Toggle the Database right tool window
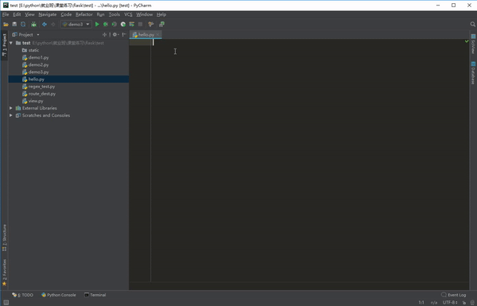 473,72
